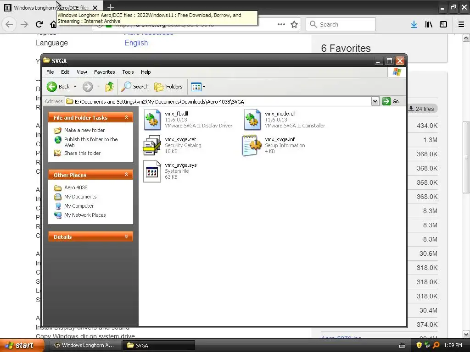Toggle Firefox sidebar icon
Image resolution: width=470 pixels, height=352 pixels.
click(x=443, y=24)
